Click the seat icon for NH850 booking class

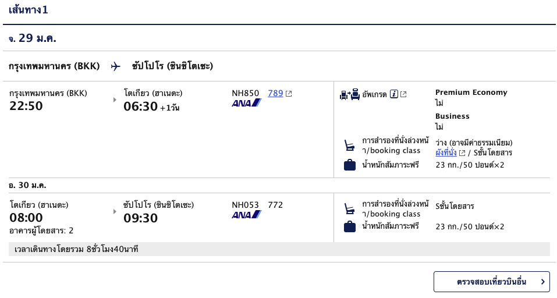coord(350,146)
